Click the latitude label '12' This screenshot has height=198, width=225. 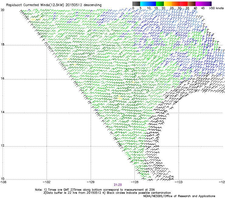click(2, 145)
